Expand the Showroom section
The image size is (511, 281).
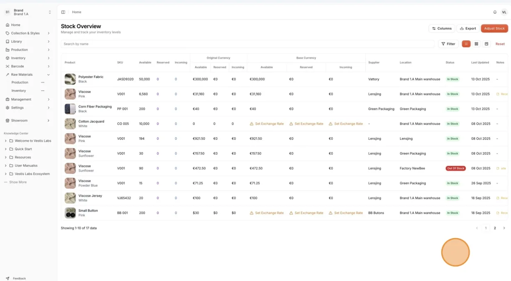[28, 121]
